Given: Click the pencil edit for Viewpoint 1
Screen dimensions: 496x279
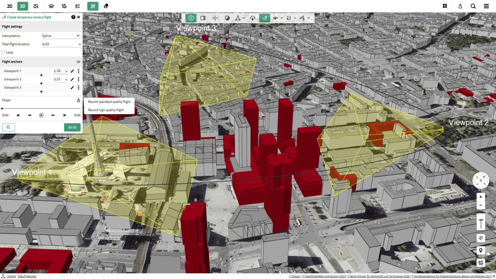Looking at the screenshot, I should 72,71.
